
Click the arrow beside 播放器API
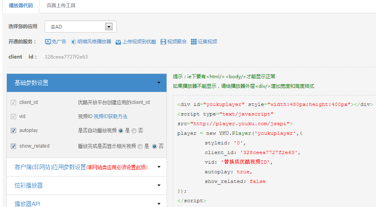[x=159, y=204]
